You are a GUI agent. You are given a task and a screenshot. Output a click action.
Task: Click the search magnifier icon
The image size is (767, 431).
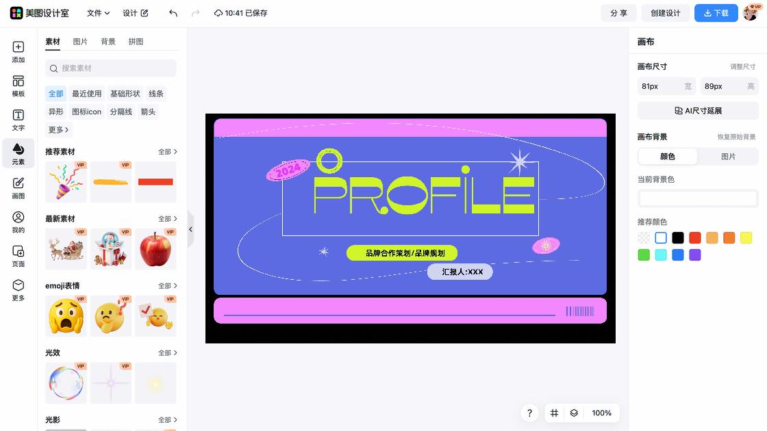tap(54, 68)
